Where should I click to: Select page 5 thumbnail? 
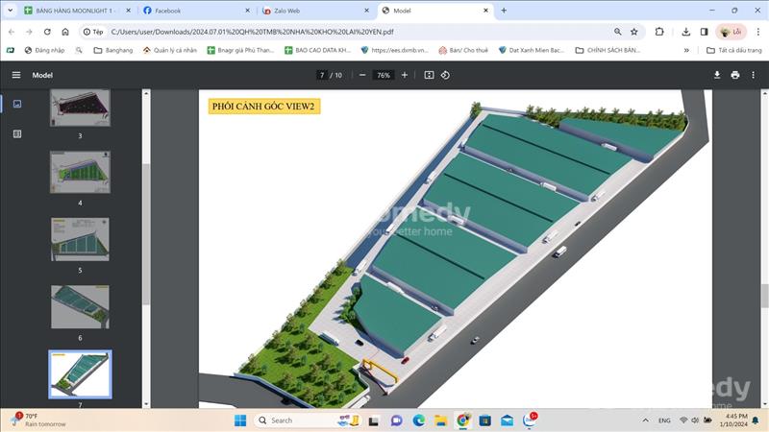80,239
